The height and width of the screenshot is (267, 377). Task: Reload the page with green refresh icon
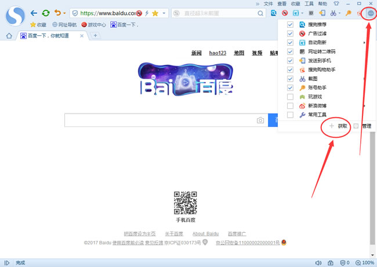point(46,13)
